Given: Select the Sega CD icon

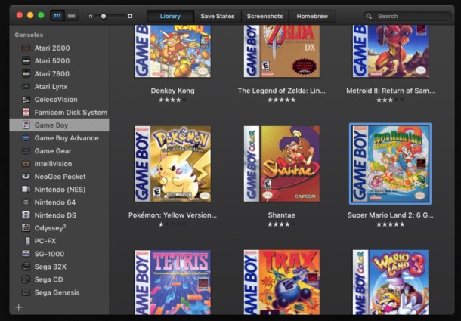Looking at the screenshot, I should (x=26, y=279).
